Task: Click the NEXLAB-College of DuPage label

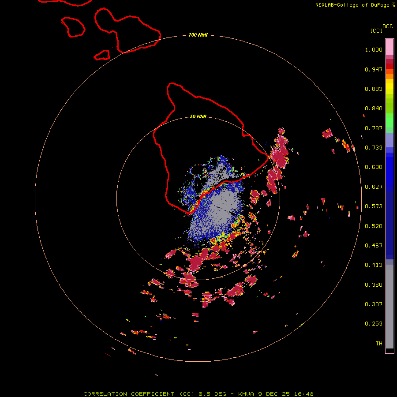Action: click(355, 5)
